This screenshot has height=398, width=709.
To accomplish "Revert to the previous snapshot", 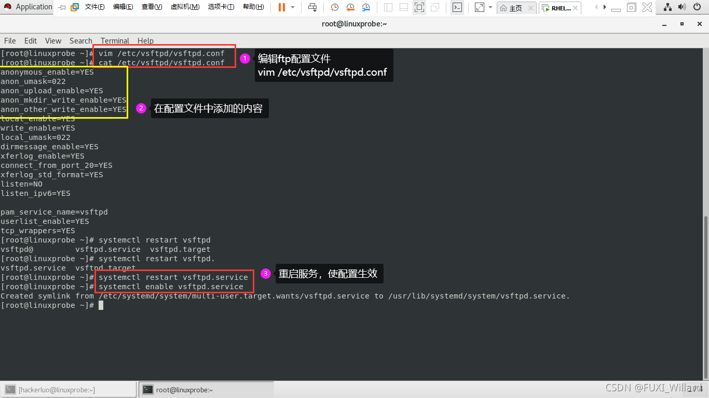I will click(x=350, y=7).
